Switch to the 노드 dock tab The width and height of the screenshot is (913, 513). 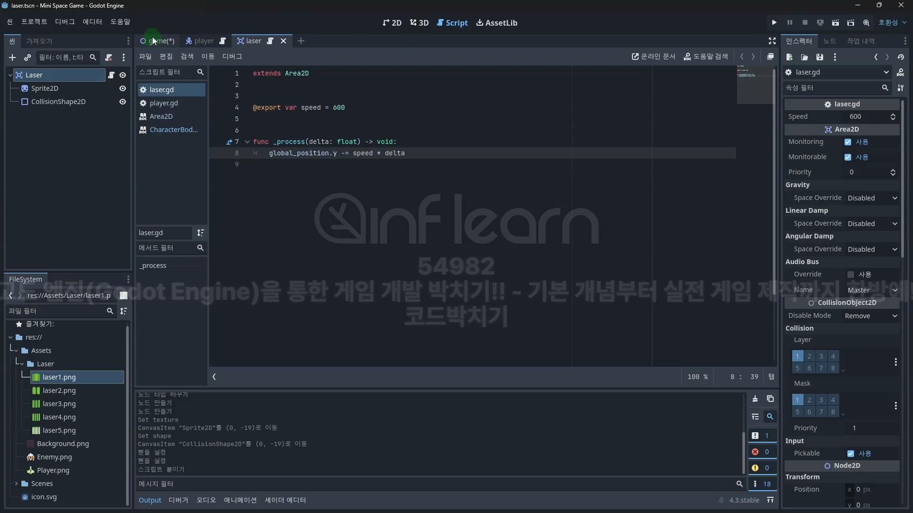[830, 41]
